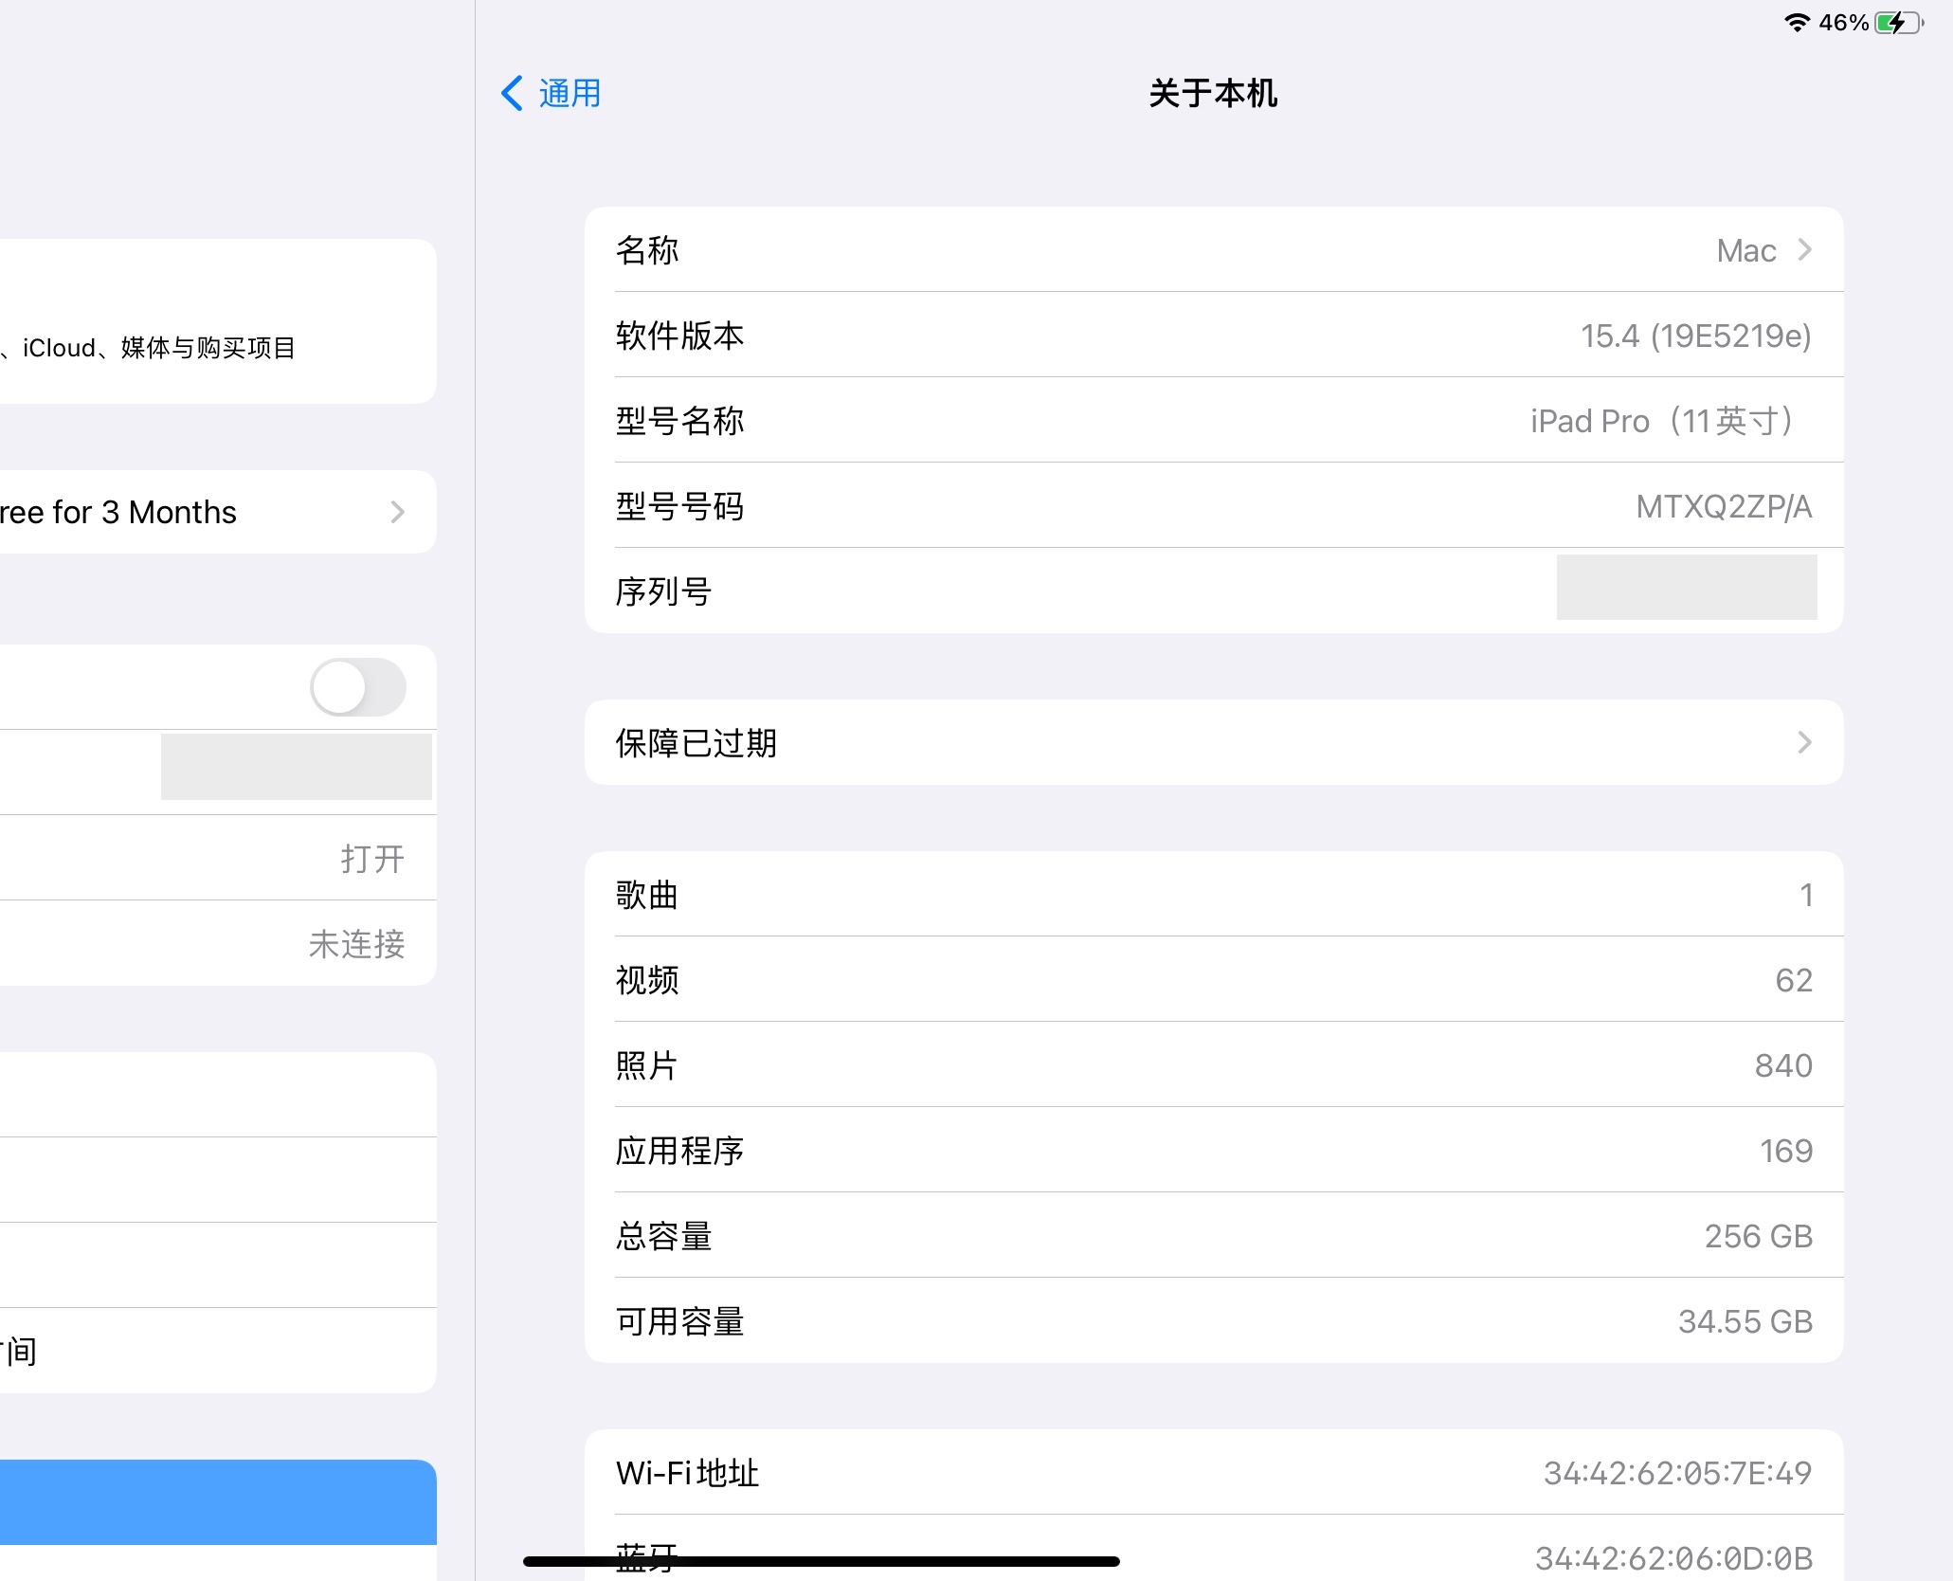Tap the 型号号码 MTXQ2ZP/A value
This screenshot has width=1953, height=1581.
tap(1723, 506)
